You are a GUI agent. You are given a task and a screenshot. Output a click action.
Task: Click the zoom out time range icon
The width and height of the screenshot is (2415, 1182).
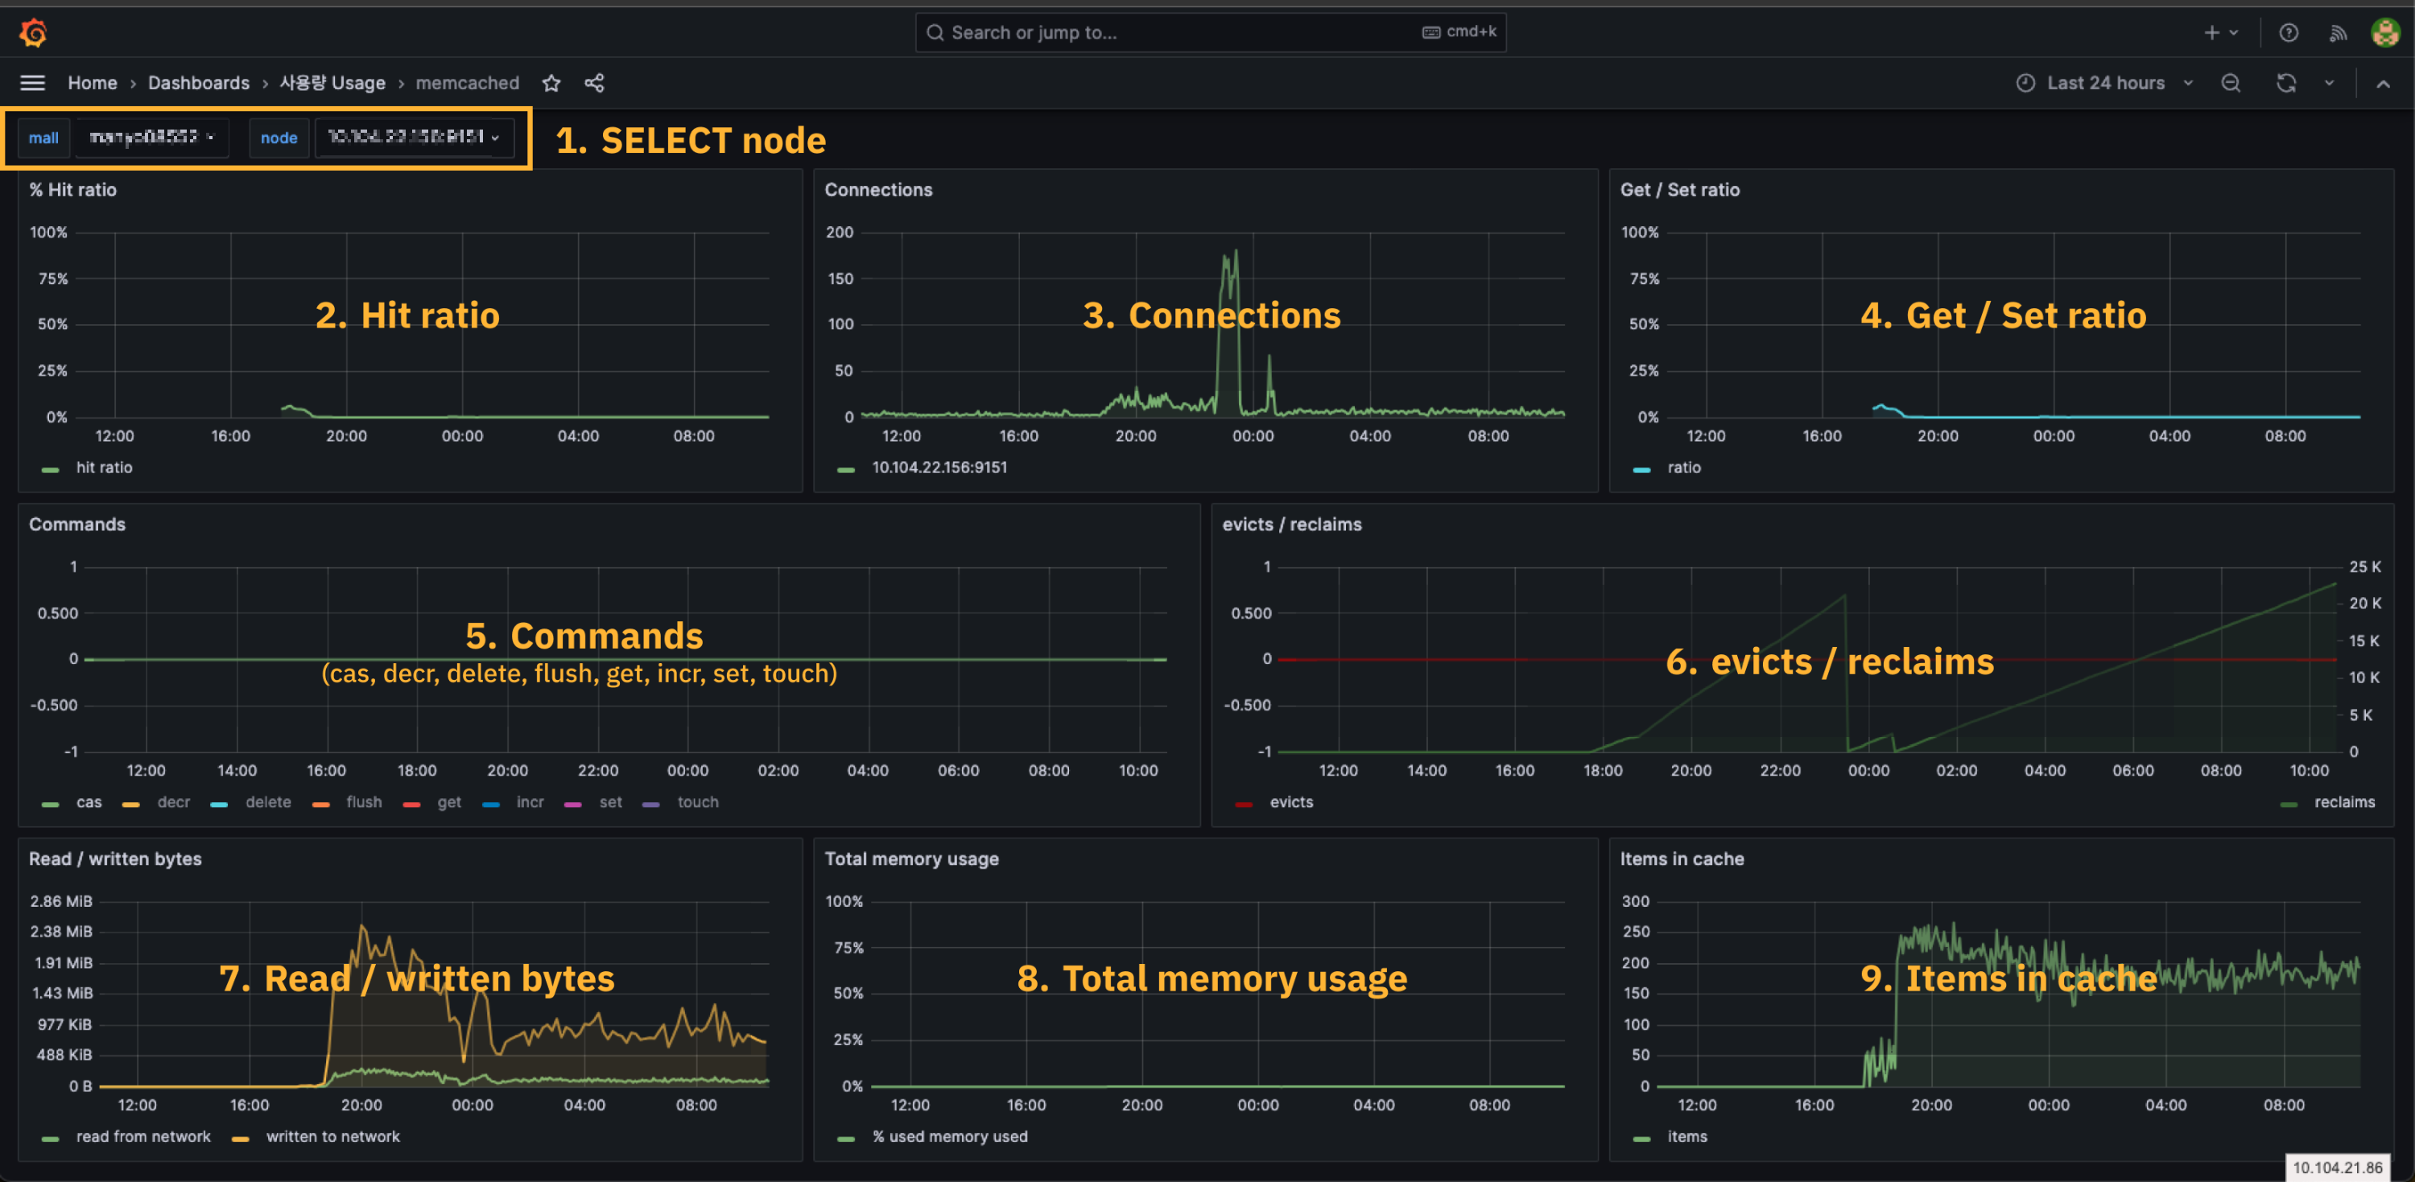[2231, 83]
